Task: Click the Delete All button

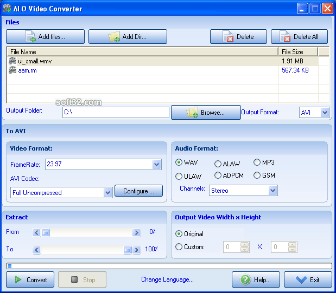Action: [299, 37]
